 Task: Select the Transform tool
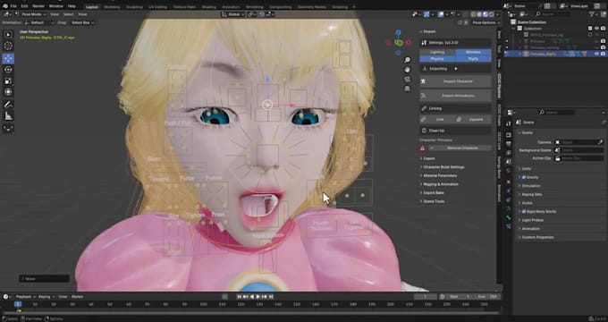(8, 92)
